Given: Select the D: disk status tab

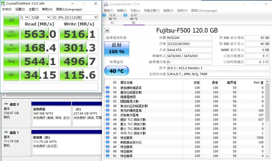Looking at the screenshot, I should [134, 19].
